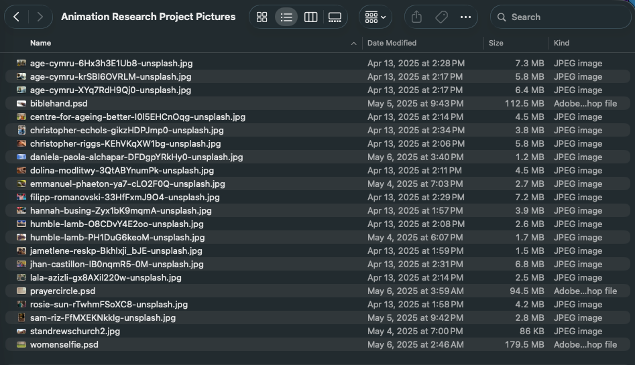Viewport: 635px width, 365px height.
Task: Select christopher-riggs-KEhVKqXW1bg-unsplash.jpg file icon
Action: (21, 143)
